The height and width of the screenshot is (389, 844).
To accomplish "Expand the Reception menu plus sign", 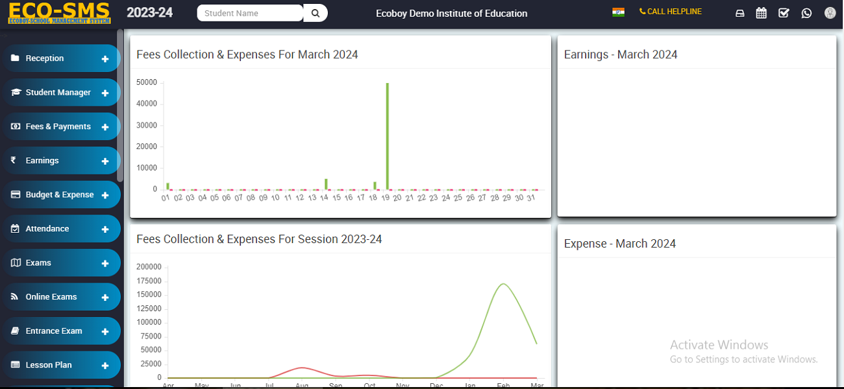I will [x=105, y=59].
